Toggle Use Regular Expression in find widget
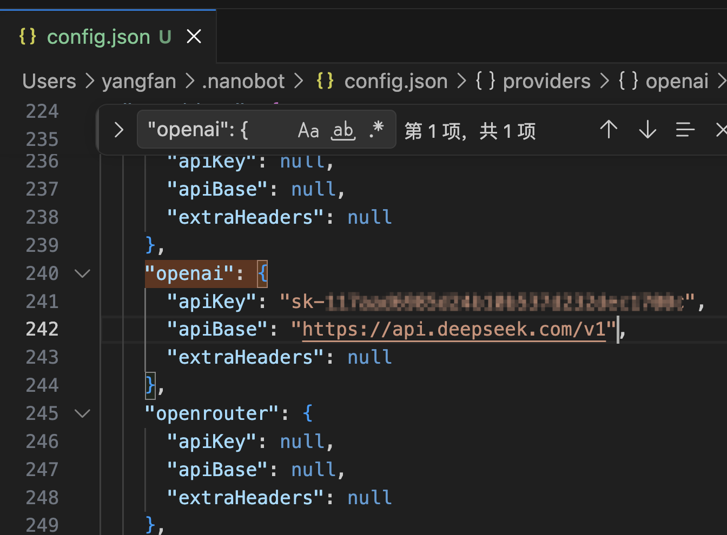The height and width of the screenshot is (535, 727). point(376,130)
